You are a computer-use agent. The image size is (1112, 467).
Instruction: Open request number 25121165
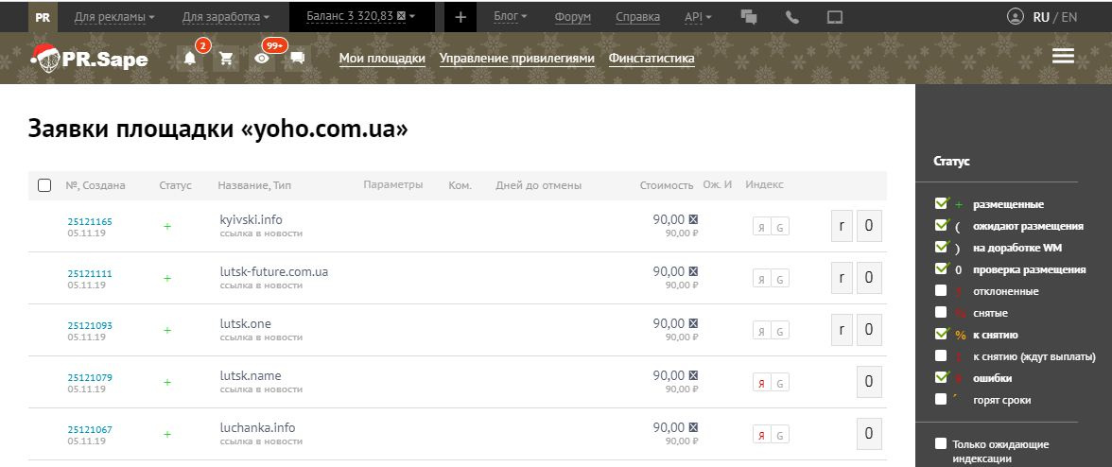[90, 221]
